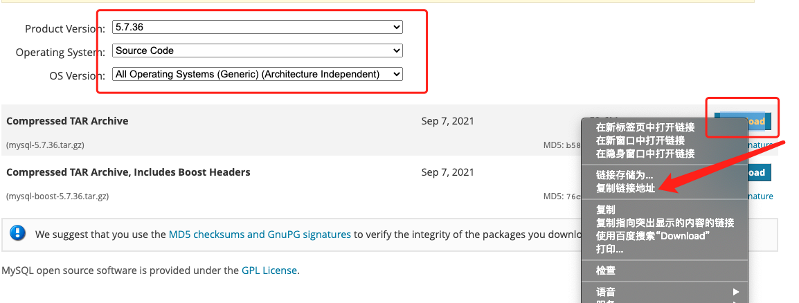The height and width of the screenshot is (303, 799).
Task: Expand the 语音 submenu arrow
Action: pyautogui.click(x=736, y=292)
